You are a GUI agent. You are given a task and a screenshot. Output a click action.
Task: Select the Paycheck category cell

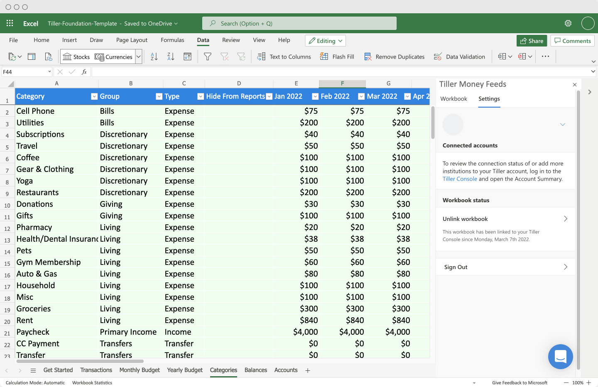coord(56,332)
